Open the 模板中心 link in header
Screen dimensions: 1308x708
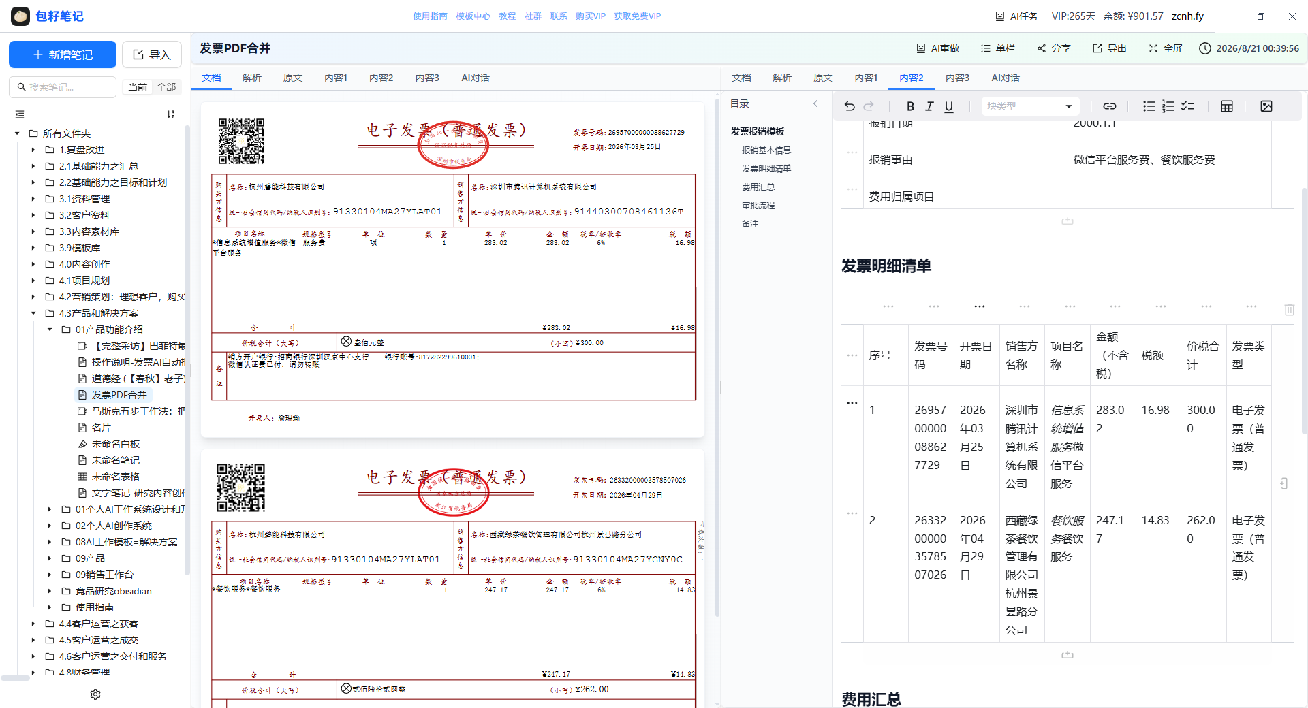point(473,16)
